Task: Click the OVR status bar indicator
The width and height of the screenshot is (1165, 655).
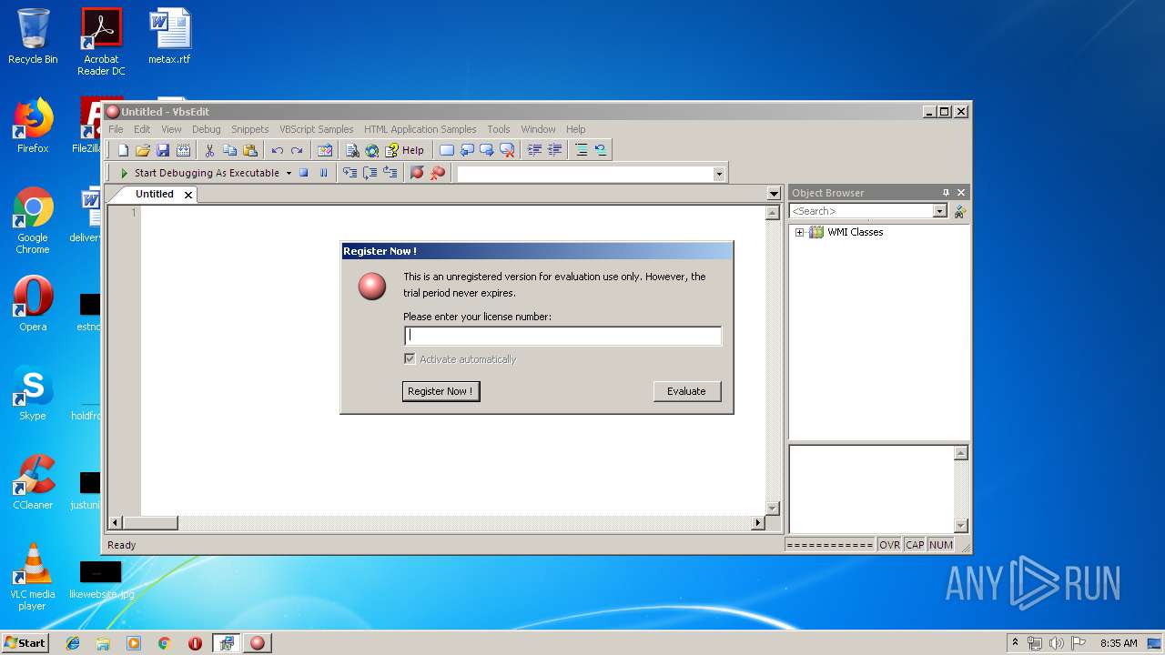Action: click(889, 545)
